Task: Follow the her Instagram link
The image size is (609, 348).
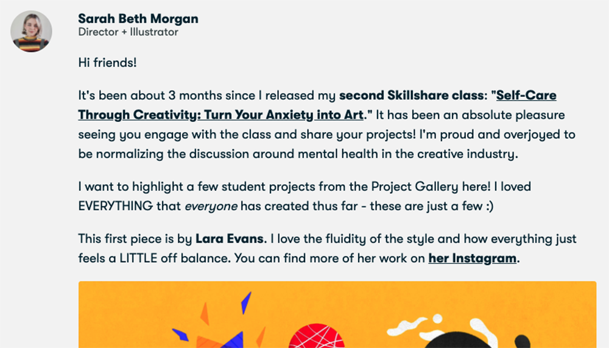Action: pos(472,258)
